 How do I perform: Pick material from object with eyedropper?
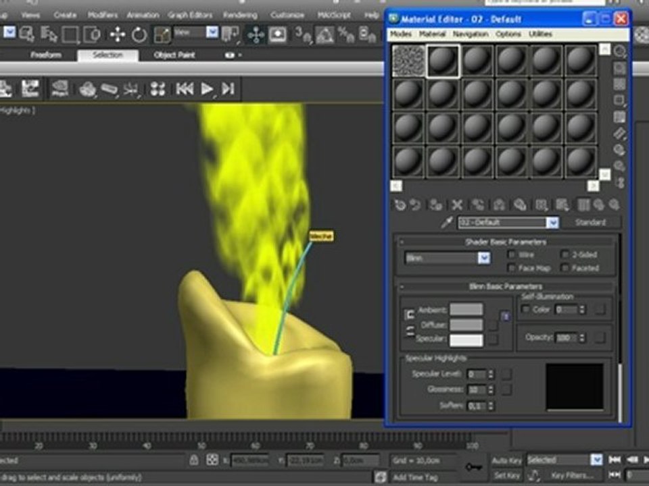(447, 223)
